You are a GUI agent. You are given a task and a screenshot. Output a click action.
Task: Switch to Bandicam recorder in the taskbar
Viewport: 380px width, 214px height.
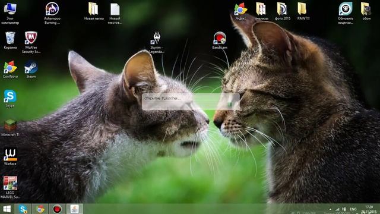point(57,209)
